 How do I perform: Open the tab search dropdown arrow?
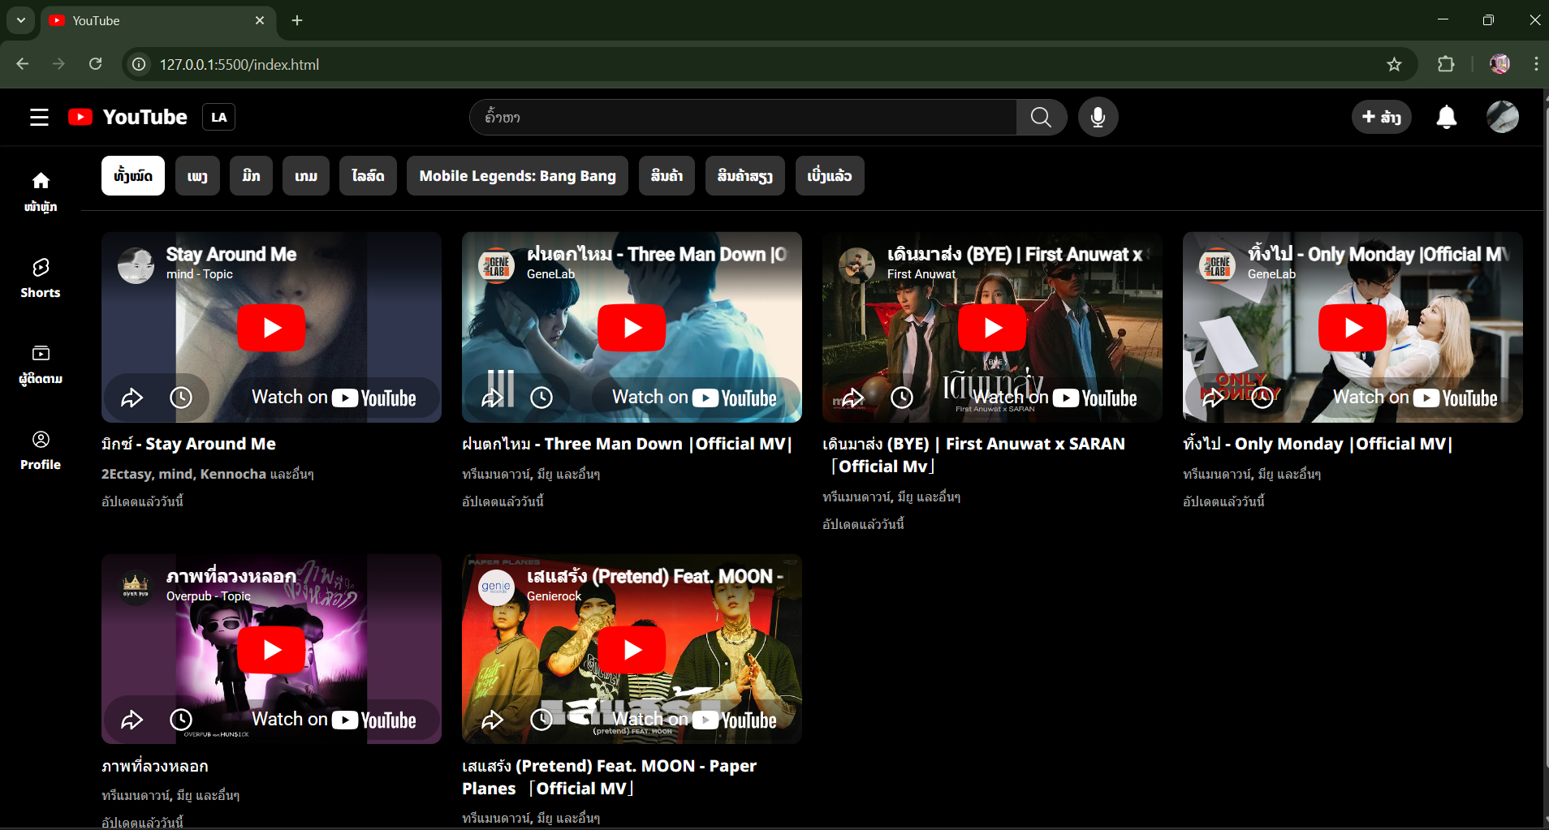coord(21,20)
